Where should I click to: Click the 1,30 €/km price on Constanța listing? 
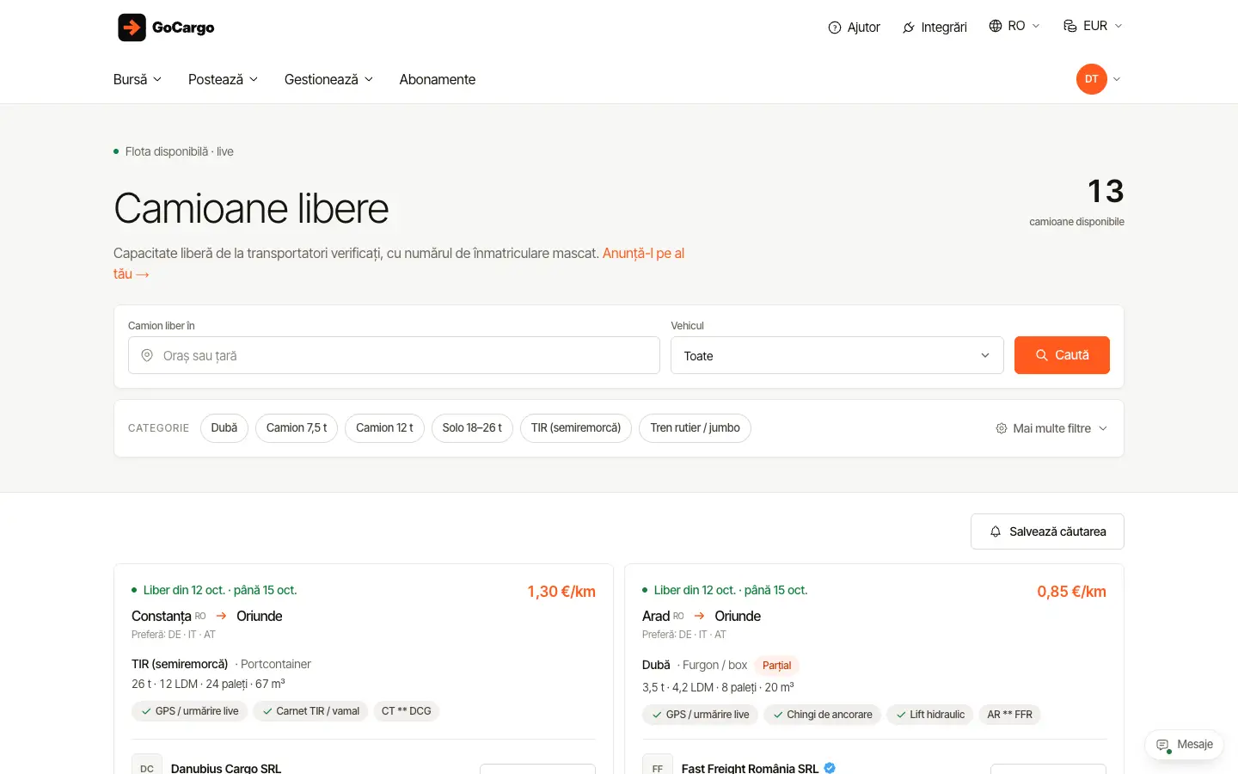coord(561,592)
